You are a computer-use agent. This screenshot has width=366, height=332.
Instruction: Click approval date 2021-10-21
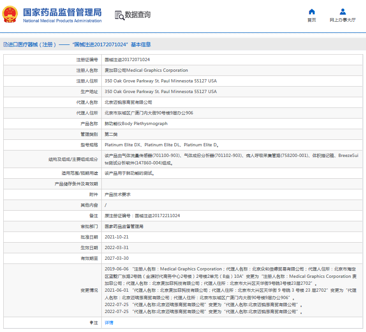(117, 237)
